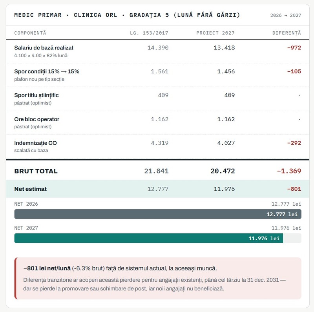Image resolution: width=314 pixels, height=312 pixels.
Task: Click the COMPONENTĂ column header
Action: click(x=30, y=33)
